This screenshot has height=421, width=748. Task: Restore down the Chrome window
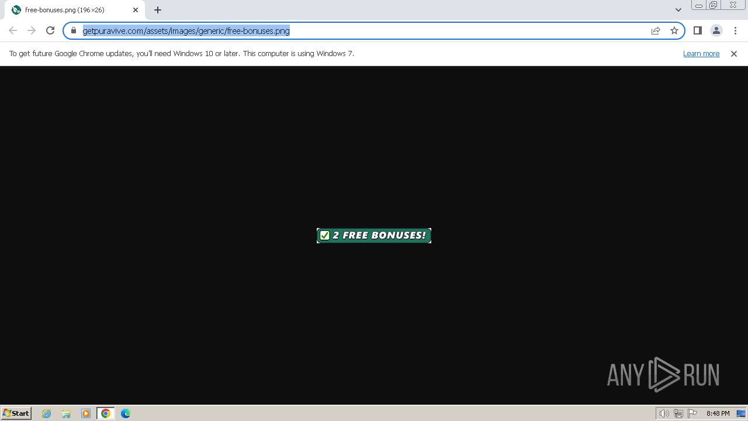(714, 5)
